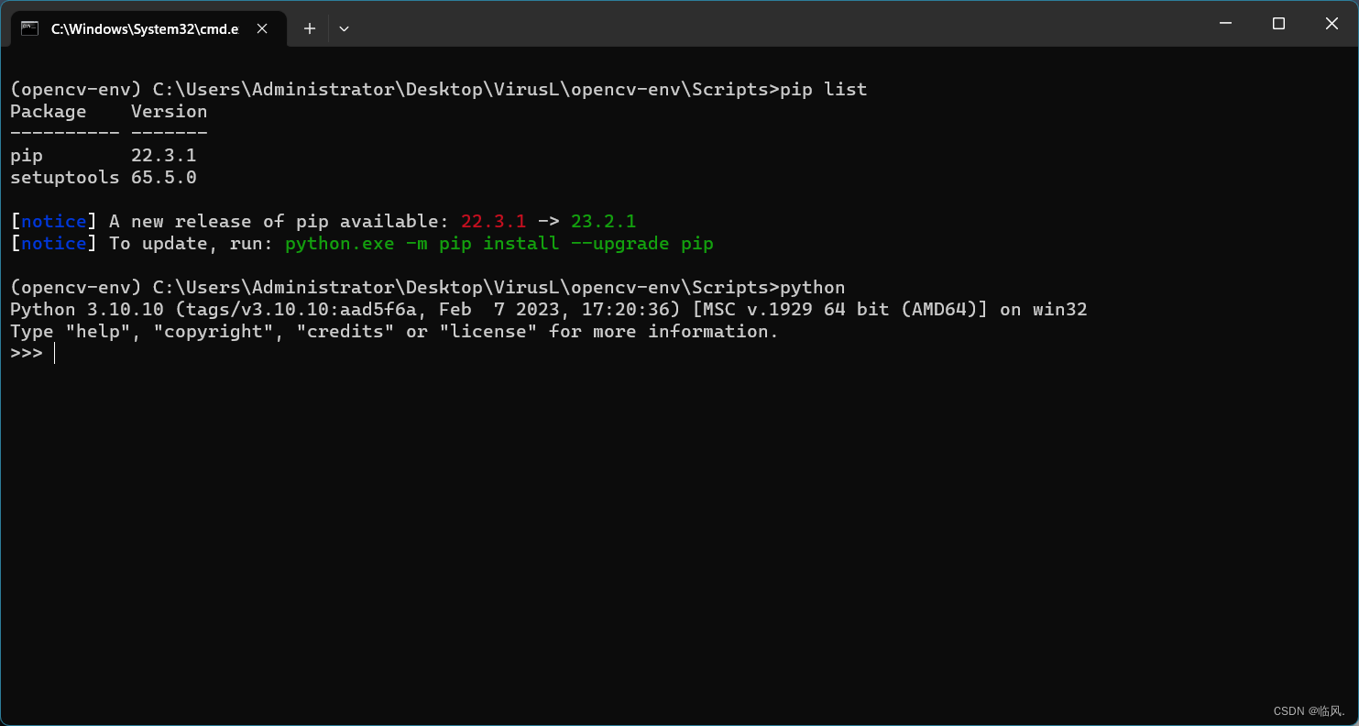Maximize the terminal window
This screenshot has width=1359, height=726.
(x=1278, y=24)
